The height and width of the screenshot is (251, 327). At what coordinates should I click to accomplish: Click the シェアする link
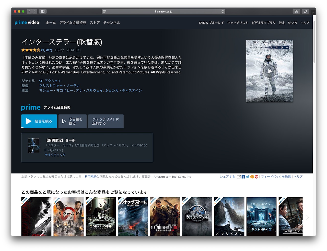tap(227, 177)
